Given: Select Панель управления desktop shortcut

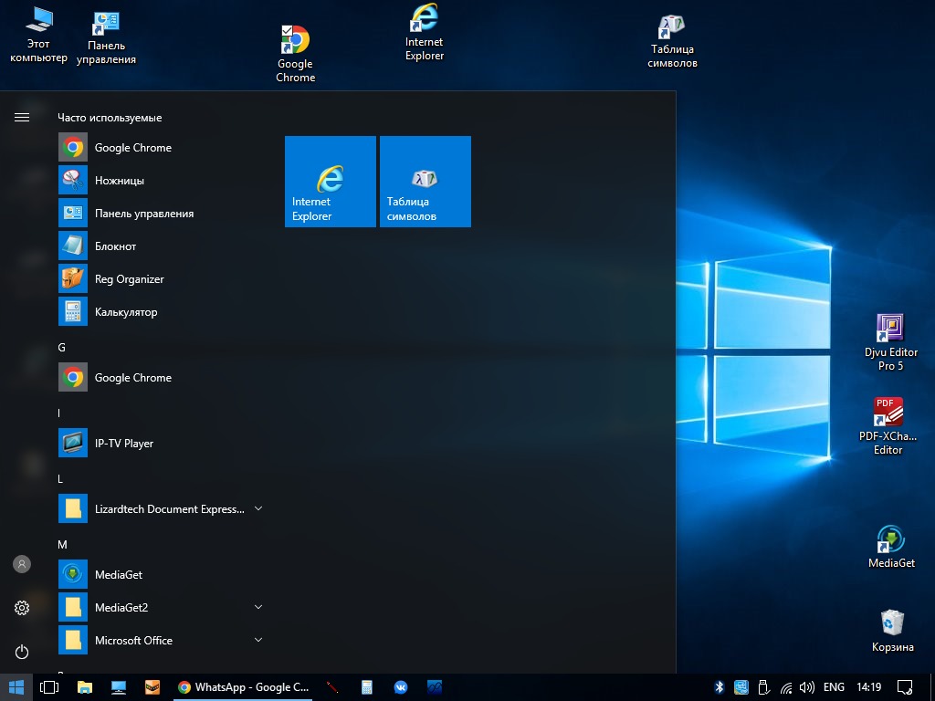Looking at the screenshot, I should tap(106, 37).
